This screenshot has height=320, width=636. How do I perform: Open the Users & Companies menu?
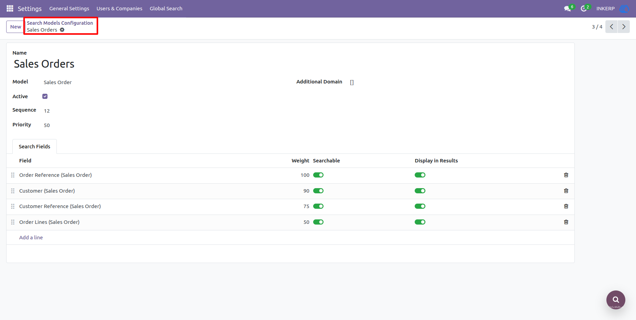pyautogui.click(x=119, y=9)
